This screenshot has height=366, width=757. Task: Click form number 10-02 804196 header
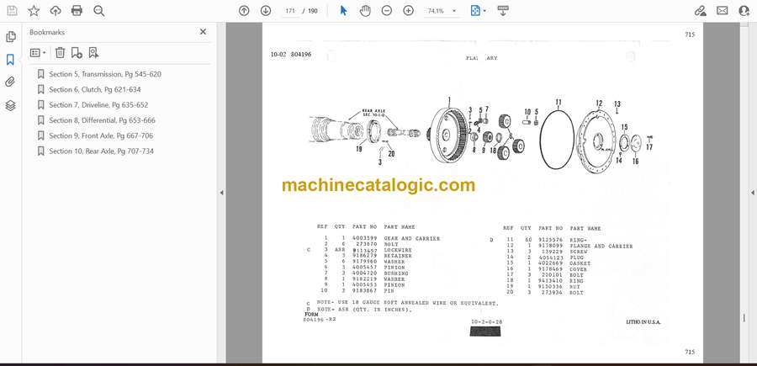tap(291, 55)
